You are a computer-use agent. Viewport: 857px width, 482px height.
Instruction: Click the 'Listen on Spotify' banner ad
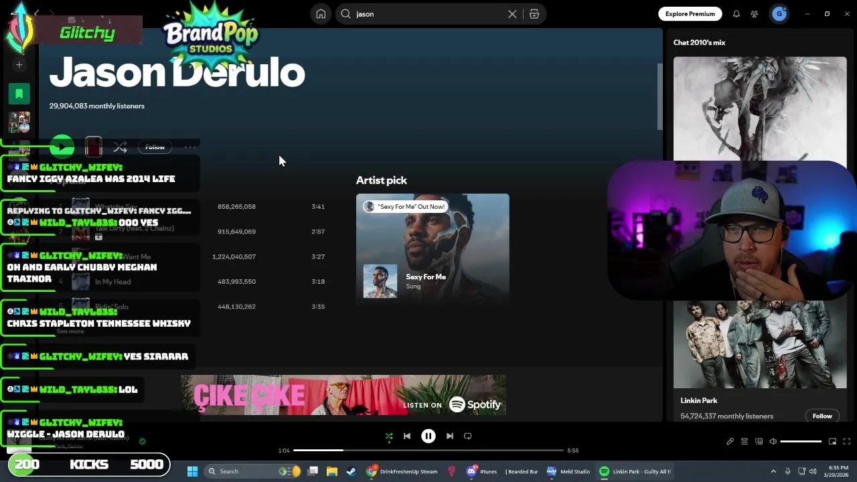[x=343, y=395]
